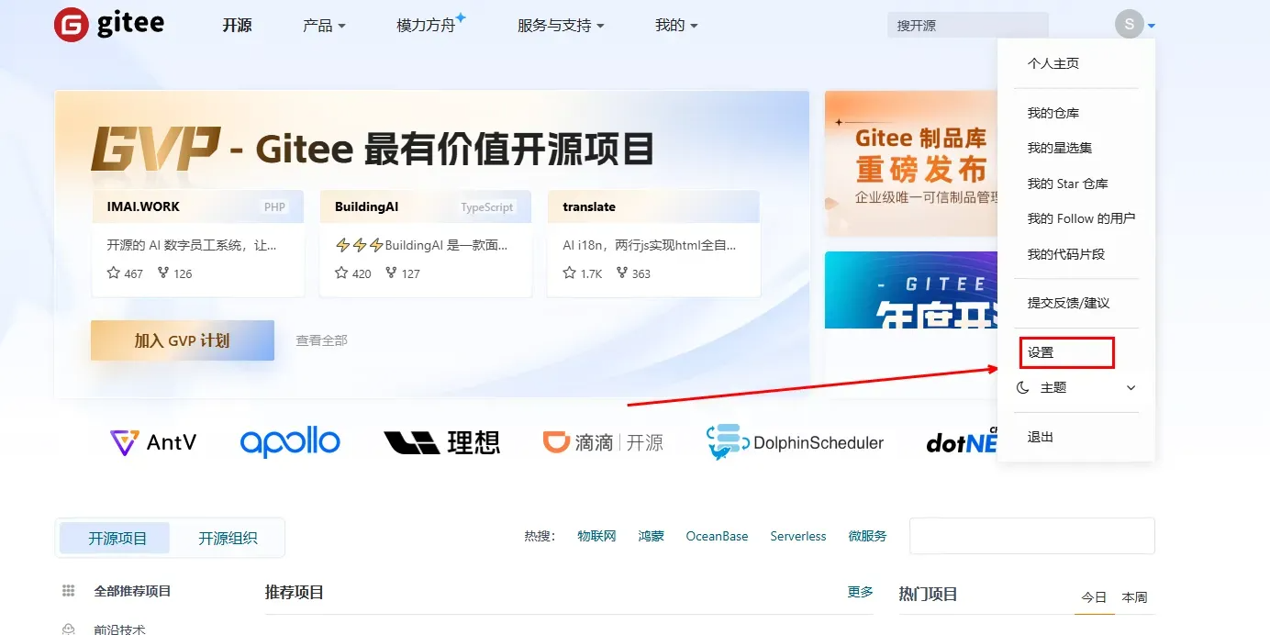Focus the 搜开源 search box
1270x635 pixels.
(x=967, y=25)
